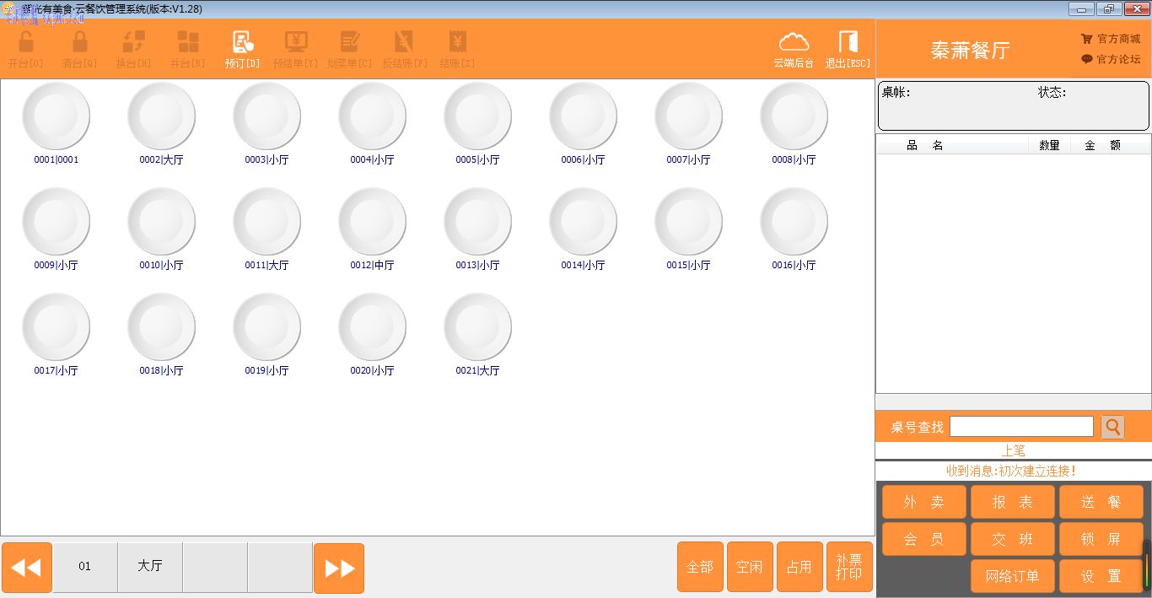Go to previous page with double-left arrows
Viewport: 1152px width, 598px height.
point(27,568)
